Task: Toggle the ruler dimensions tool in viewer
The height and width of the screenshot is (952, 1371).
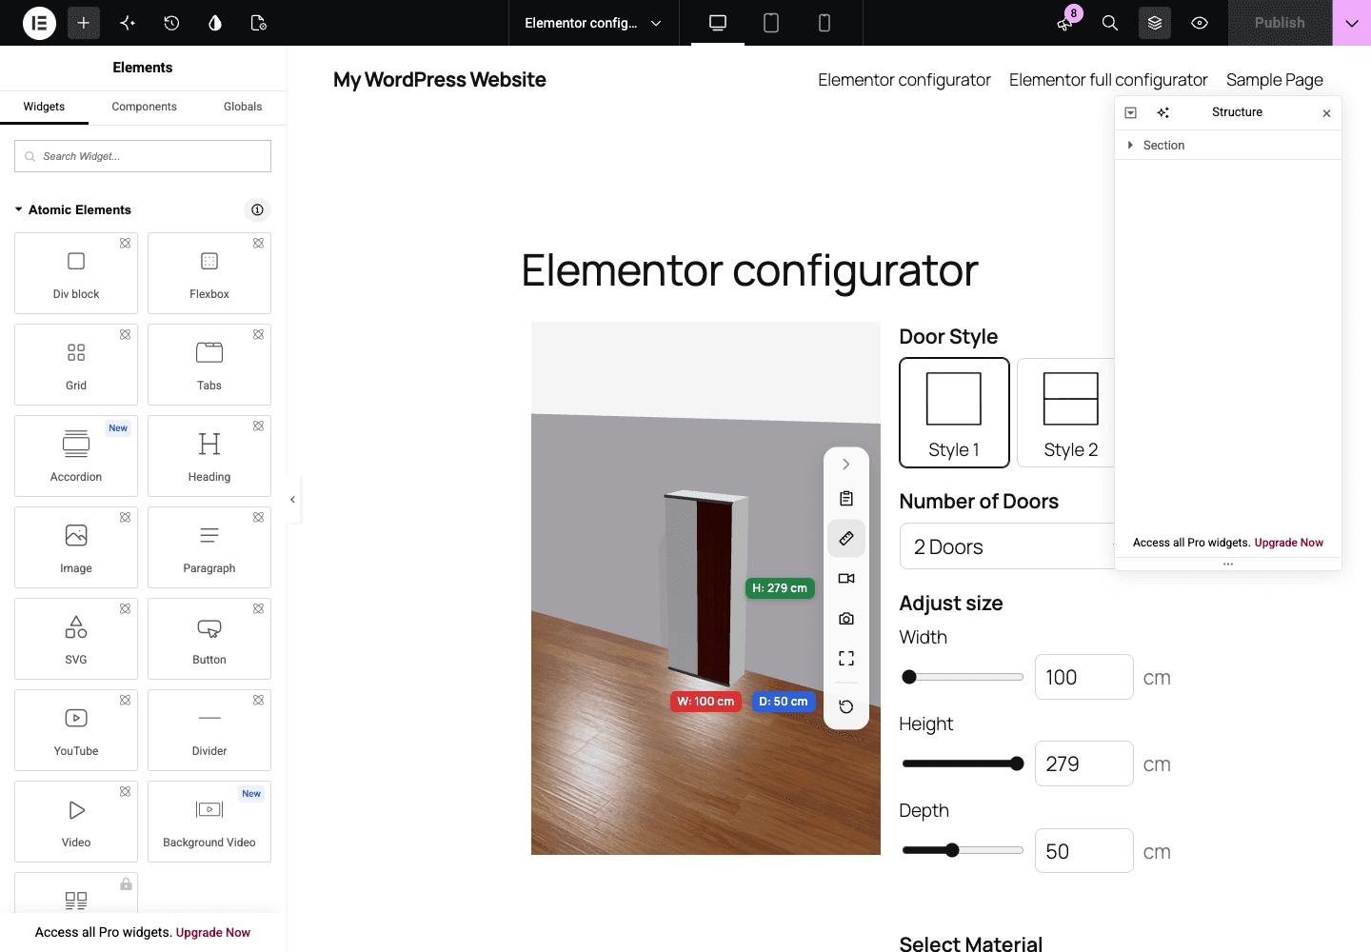Action: click(x=846, y=539)
